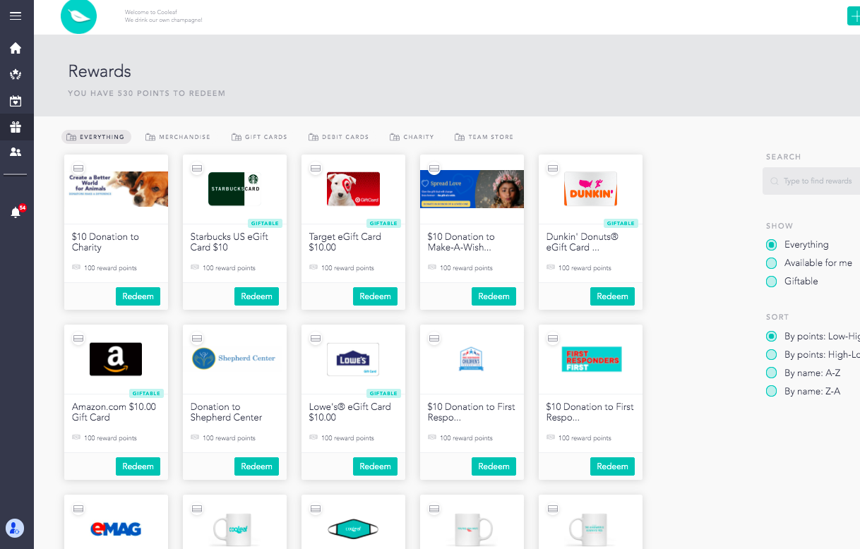The image size is (860, 549).
Task: Switch to Charity tab
Action: pos(412,137)
